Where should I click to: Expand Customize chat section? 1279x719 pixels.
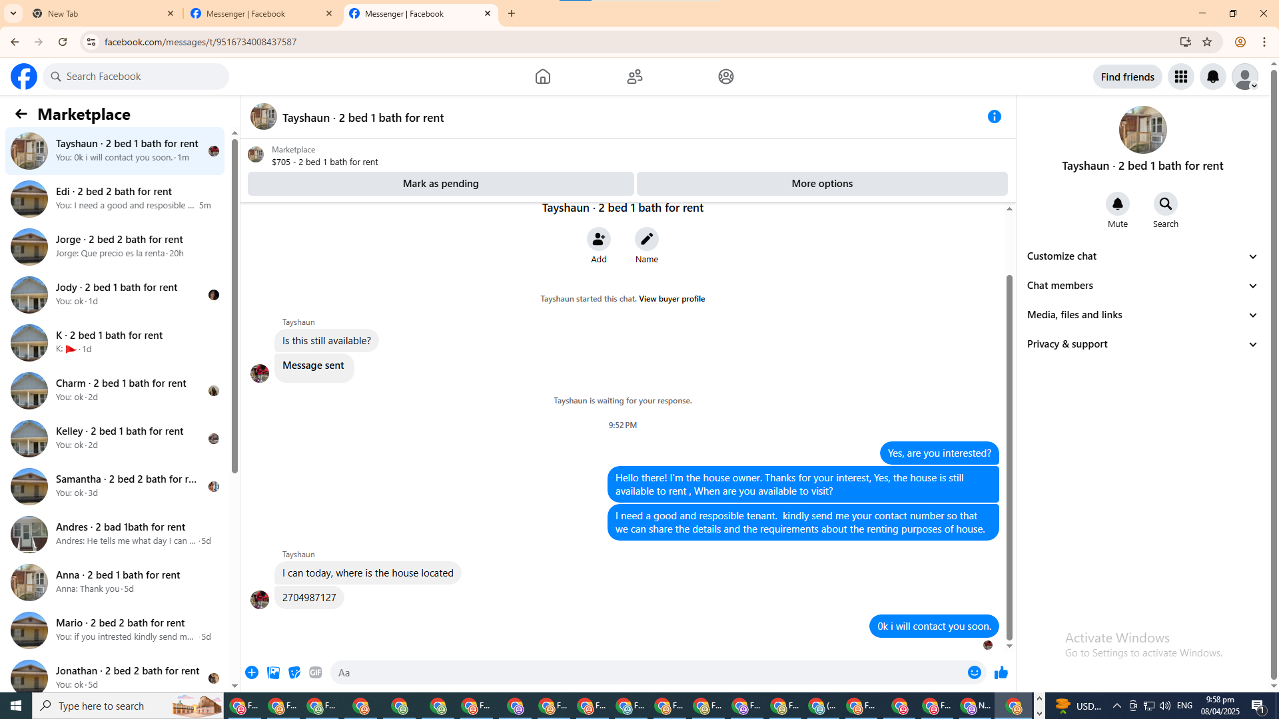(1142, 256)
